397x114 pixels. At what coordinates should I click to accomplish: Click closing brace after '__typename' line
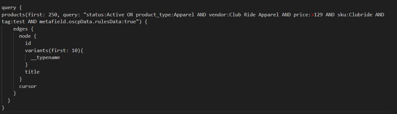(x=27, y=65)
